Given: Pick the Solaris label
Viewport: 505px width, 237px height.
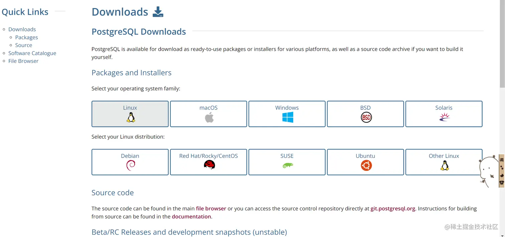Looking at the screenshot, I should 444,108.
